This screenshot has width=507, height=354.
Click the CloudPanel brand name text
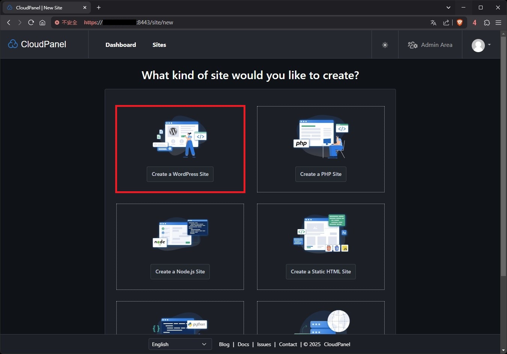(44, 44)
